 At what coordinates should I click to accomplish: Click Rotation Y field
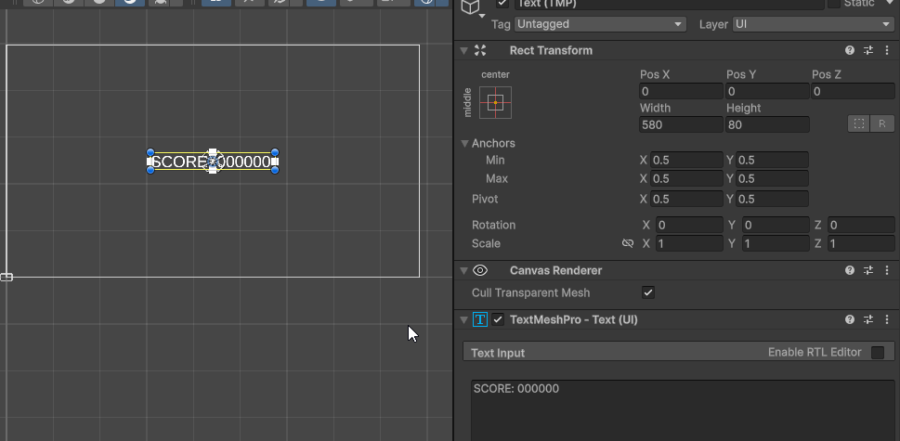click(776, 225)
